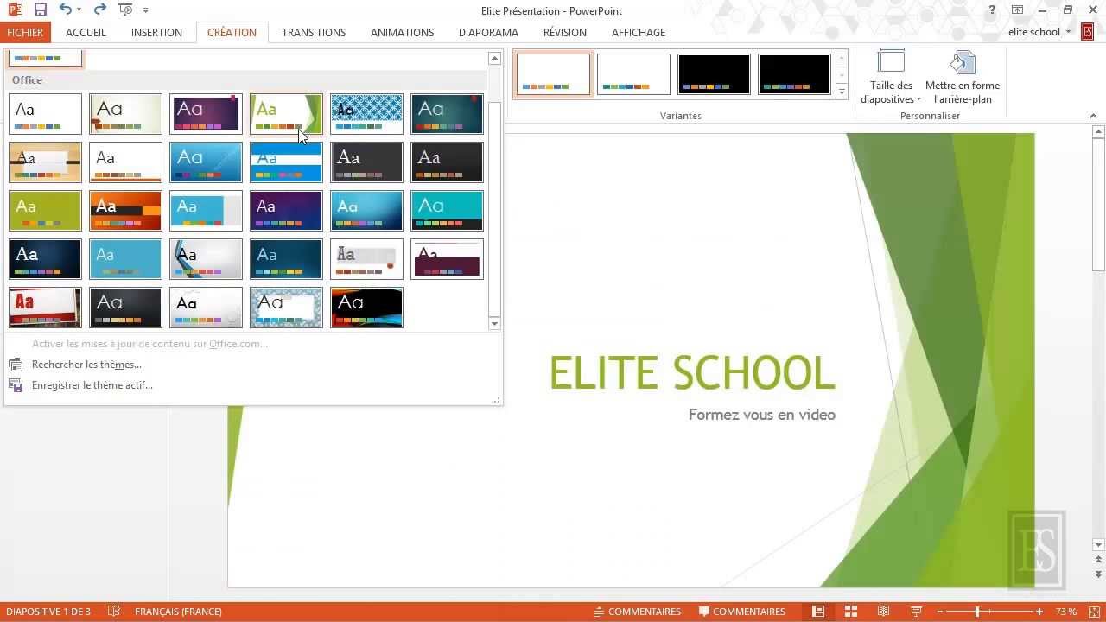This screenshot has width=1106, height=622.
Task: Switch to Slide Sorter view icon
Action: click(x=851, y=612)
